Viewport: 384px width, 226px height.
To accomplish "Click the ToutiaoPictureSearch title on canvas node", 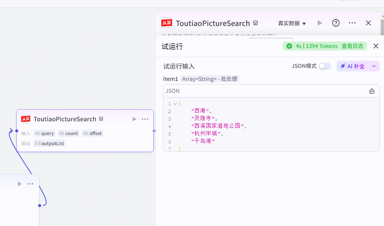I will point(65,119).
